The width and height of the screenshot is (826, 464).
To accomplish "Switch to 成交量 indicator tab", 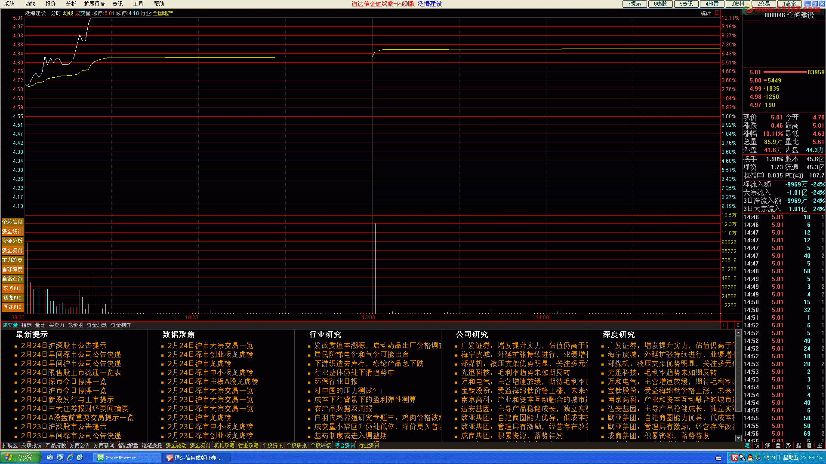I will [x=10, y=325].
